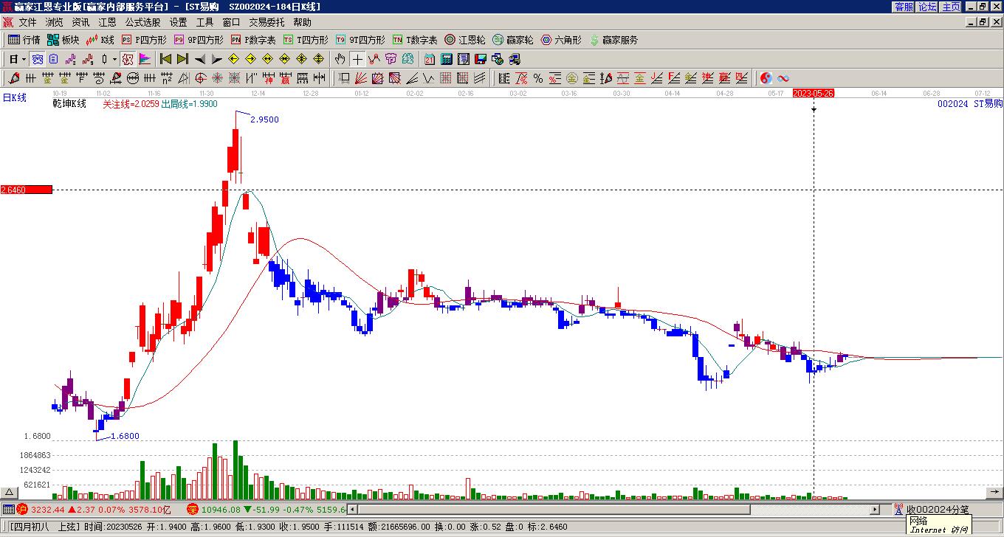Screen dimensions: 1004x537
Task: Click the yin-yang circle icon
Action: click(766, 78)
